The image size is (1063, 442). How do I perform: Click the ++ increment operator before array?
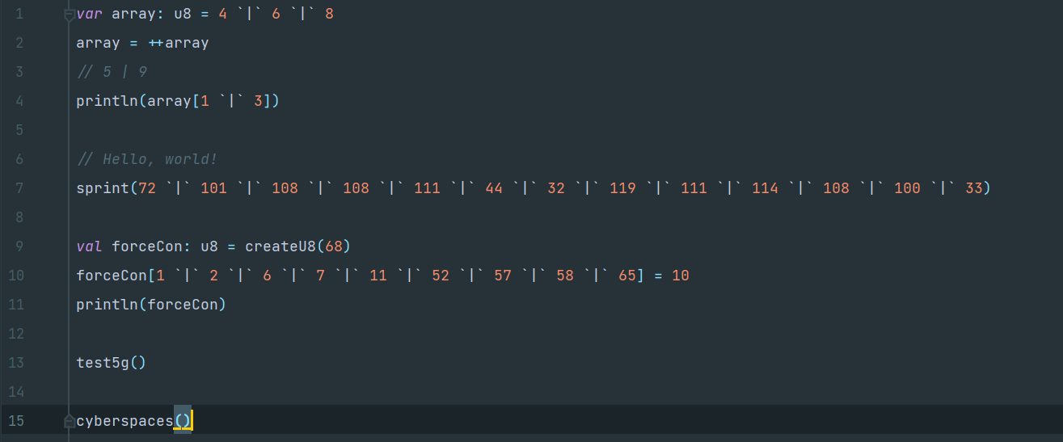[156, 44]
